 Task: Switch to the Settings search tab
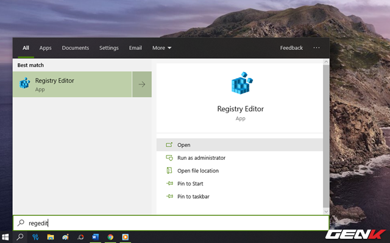(109, 48)
